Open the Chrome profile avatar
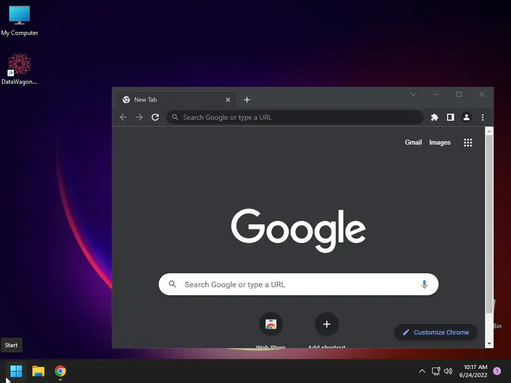The width and height of the screenshot is (511, 383). coord(467,117)
